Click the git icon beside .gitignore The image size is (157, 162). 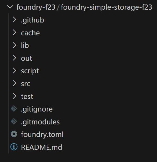pos(14,109)
